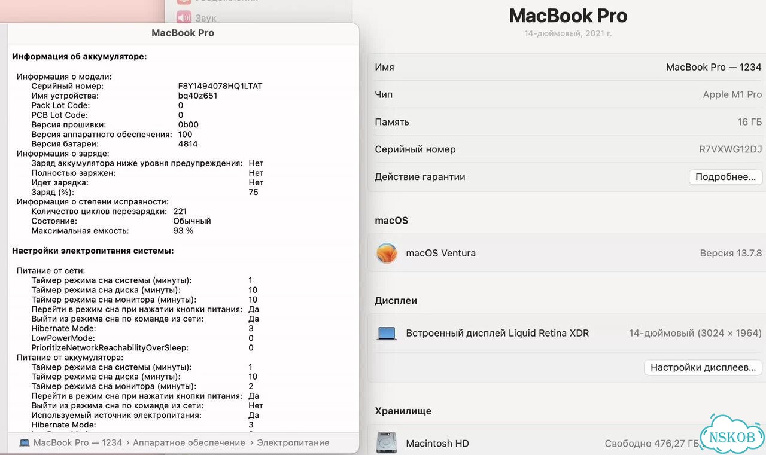766x455 pixels.
Task: Click the Свободно 476,27 ГБ storage text
Action: point(652,444)
